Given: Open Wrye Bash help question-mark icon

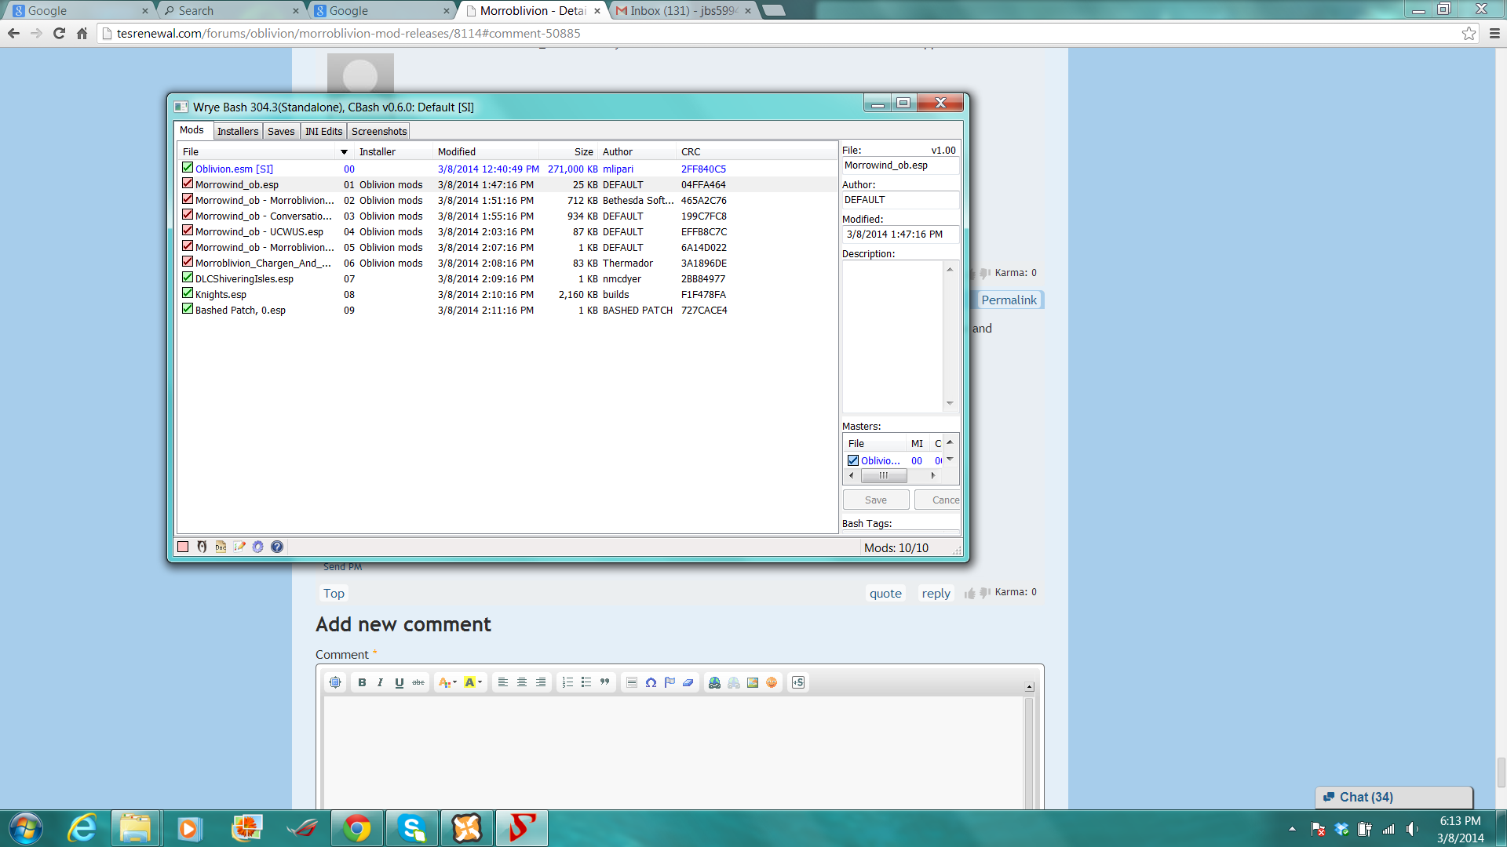Looking at the screenshot, I should [277, 547].
